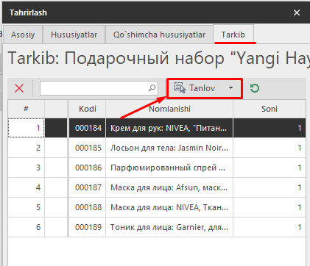The width and height of the screenshot is (310, 266).
Task: Click the Маска для лица: Afsun cell
Action: click(x=169, y=187)
